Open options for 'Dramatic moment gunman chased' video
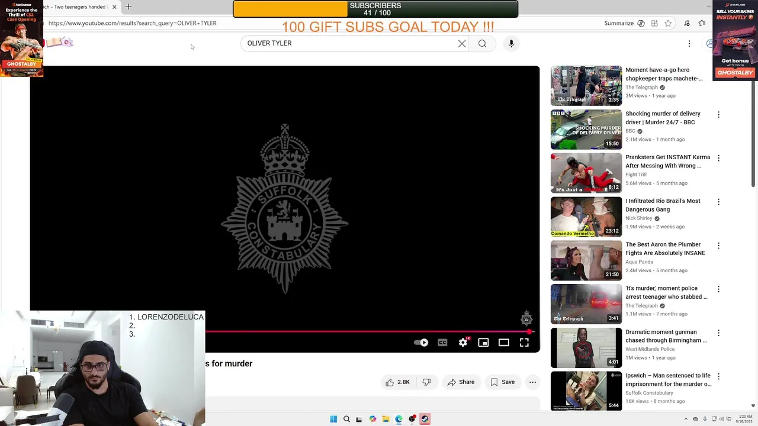 coord(718,333)
